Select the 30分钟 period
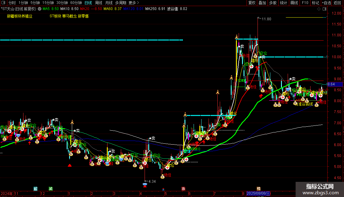Screen dimensions: 344x197 [62, 3]
